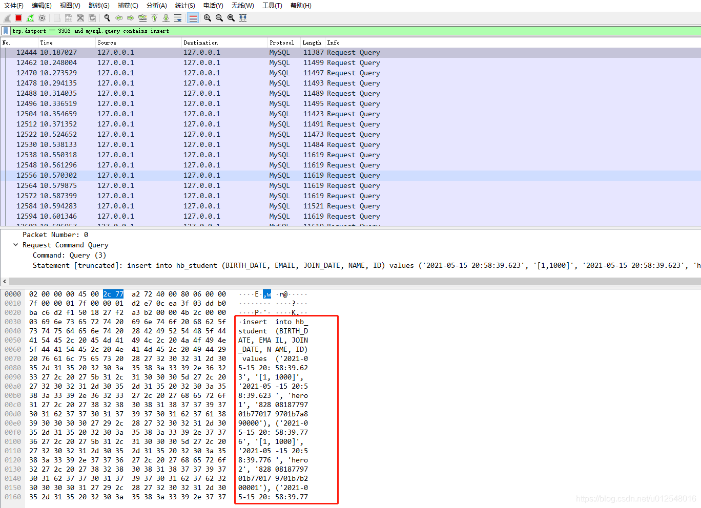Viewport: 701px width, 508px height.
Task: Toggle packet list colorization
Action: pos(193,18)
